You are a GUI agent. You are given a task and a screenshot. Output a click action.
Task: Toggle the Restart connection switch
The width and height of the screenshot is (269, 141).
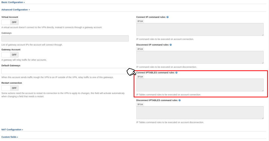[x=10, y=88]
